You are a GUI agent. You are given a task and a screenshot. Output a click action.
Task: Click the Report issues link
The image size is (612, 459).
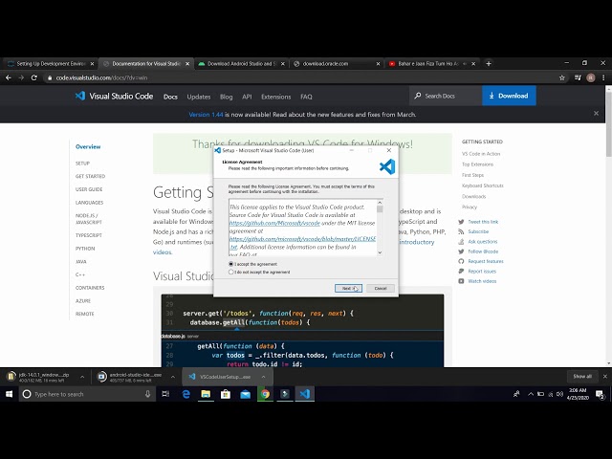pyautogui.click(x=482, y=272)
